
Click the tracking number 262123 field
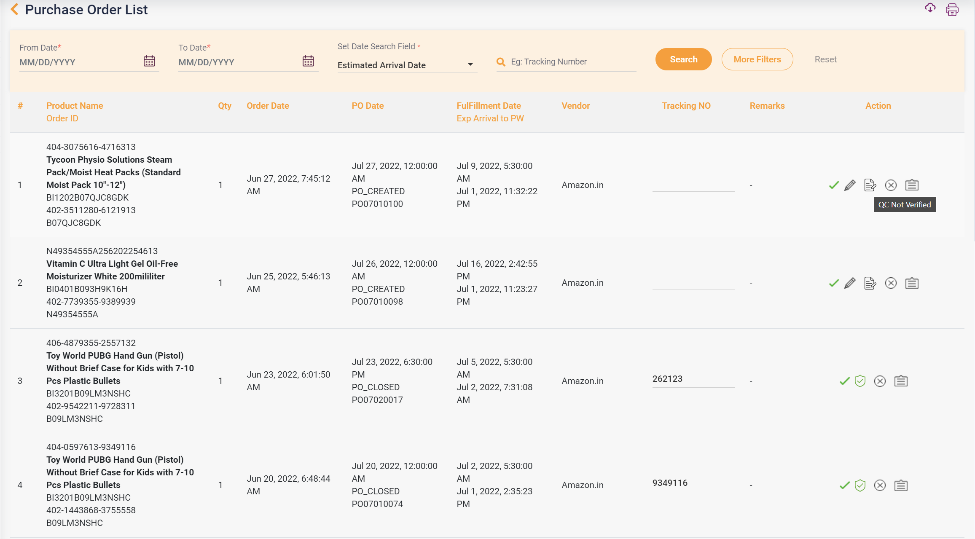click(x=693, y=379)
